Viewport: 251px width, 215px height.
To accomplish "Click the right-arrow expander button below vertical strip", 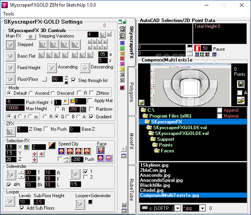I will (x=123, y=149).
